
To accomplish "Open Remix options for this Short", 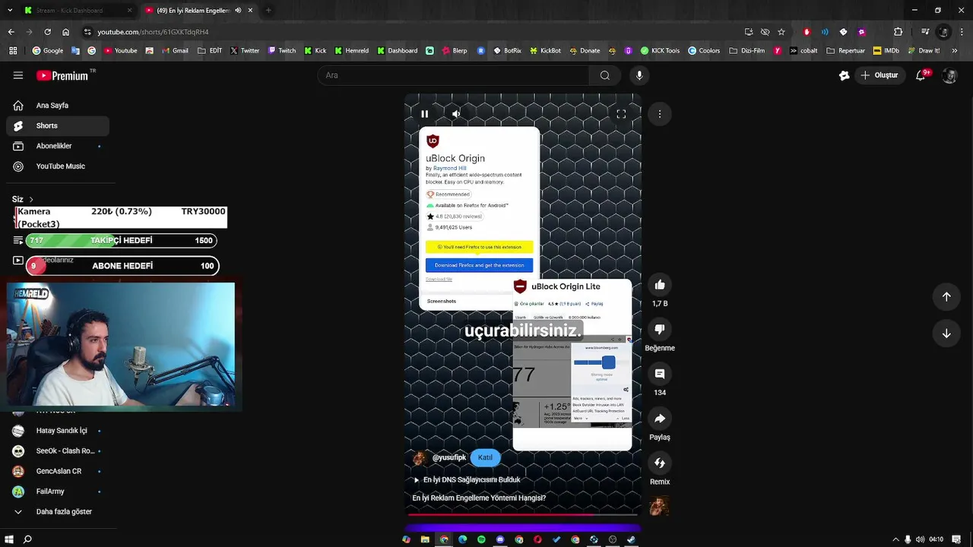I will point(660,463).
